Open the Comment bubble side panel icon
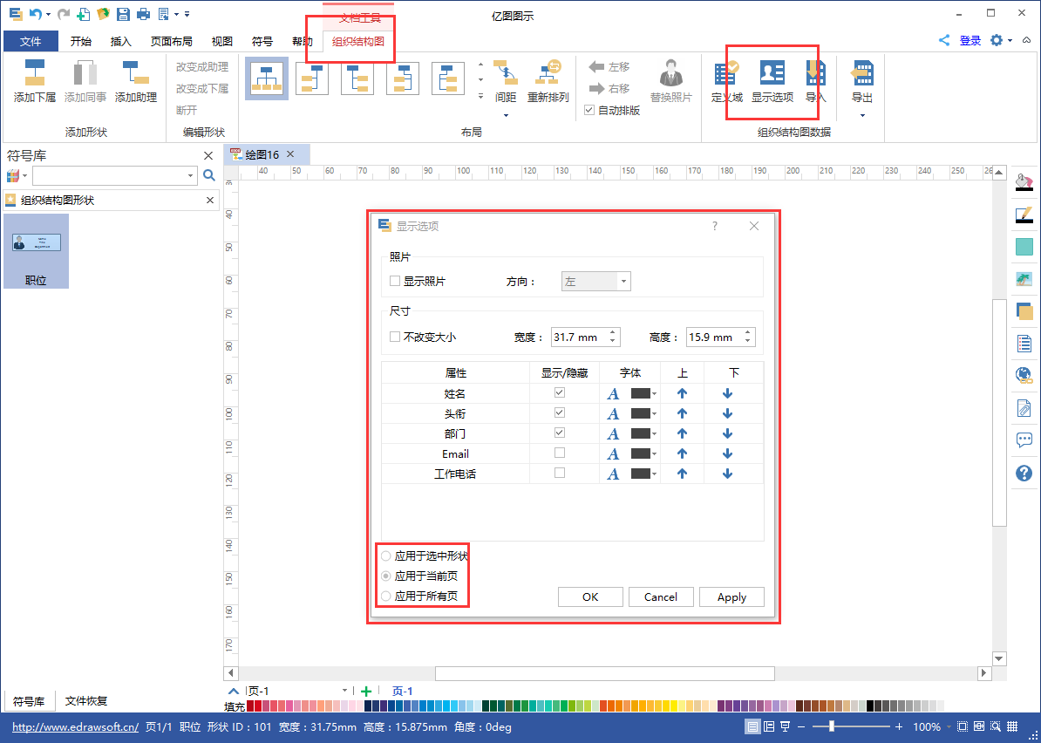This screenshot has width=1041, height=743. coord(1024,440)
